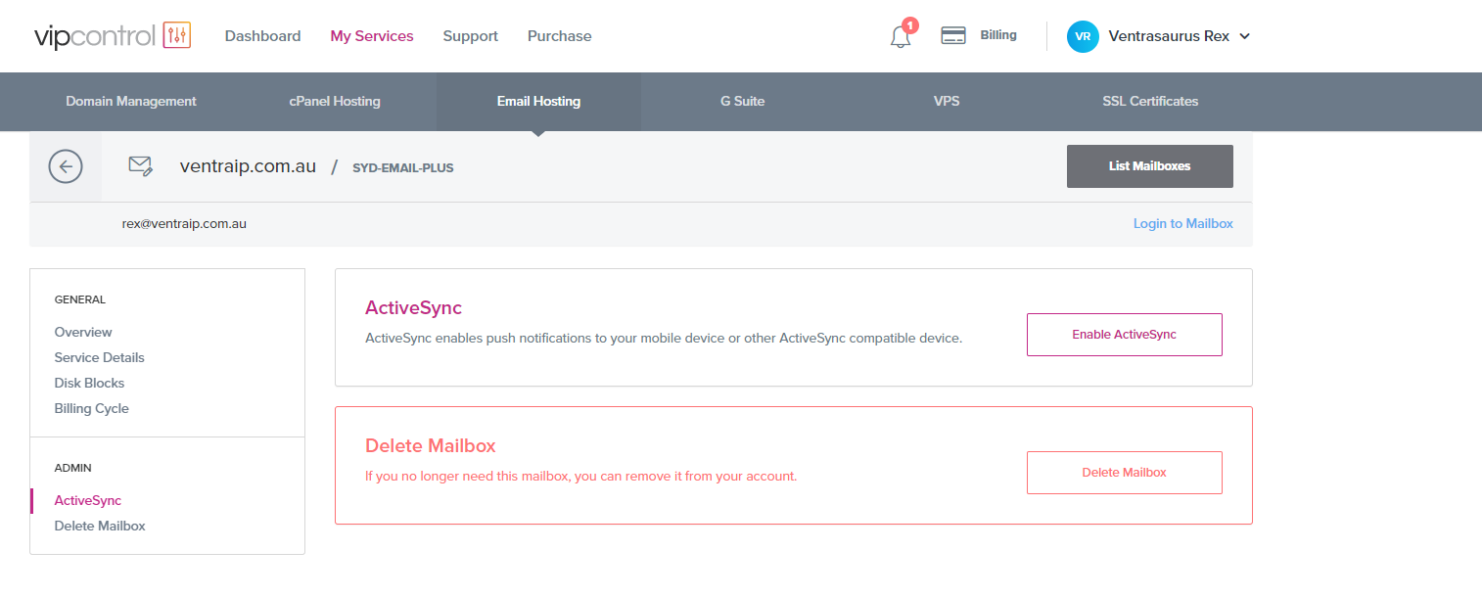Switch to cPanel Hosting tab

click(x=335, y=101)
